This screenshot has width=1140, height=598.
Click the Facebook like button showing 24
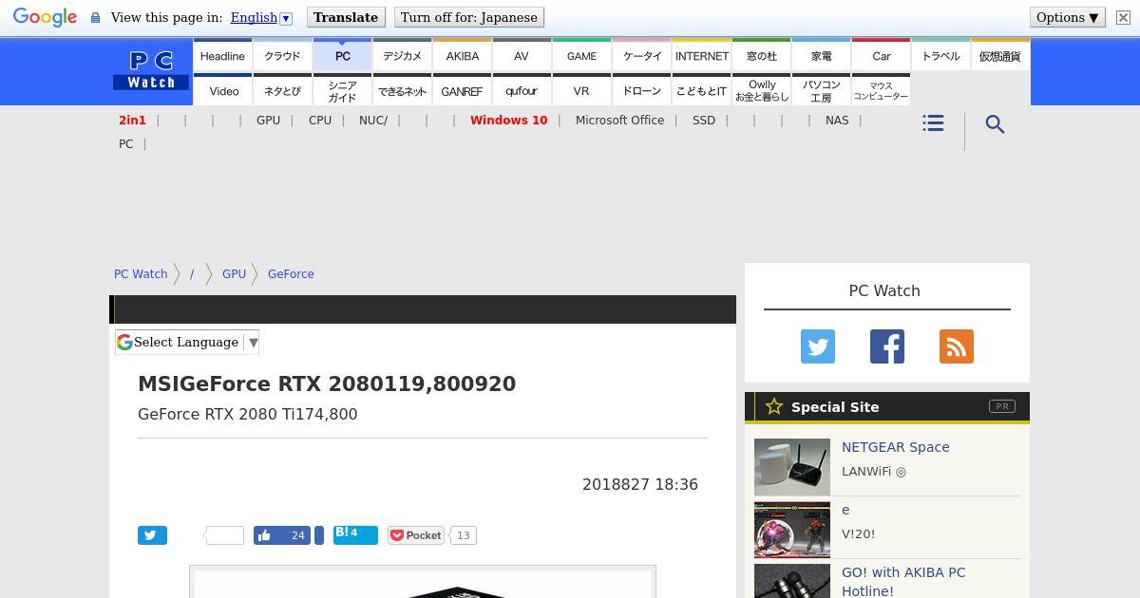pyautogui.click(x=282, y=535)
